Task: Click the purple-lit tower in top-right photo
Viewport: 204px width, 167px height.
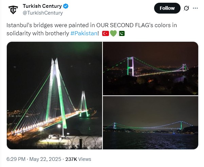Action: [130, 66]
